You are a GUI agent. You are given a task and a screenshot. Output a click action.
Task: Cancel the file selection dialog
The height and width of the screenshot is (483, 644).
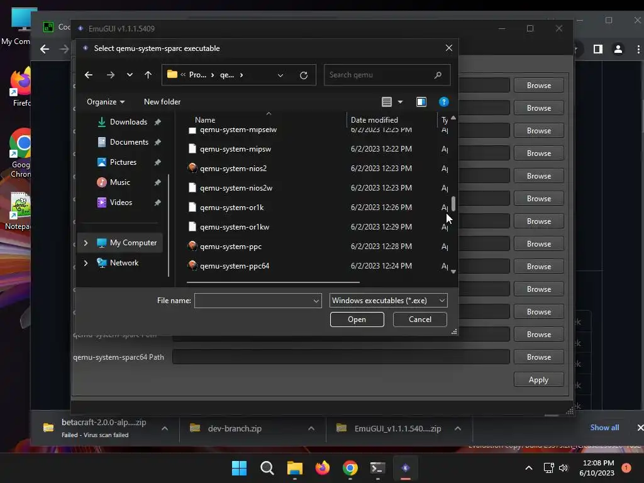click(419, 319)
